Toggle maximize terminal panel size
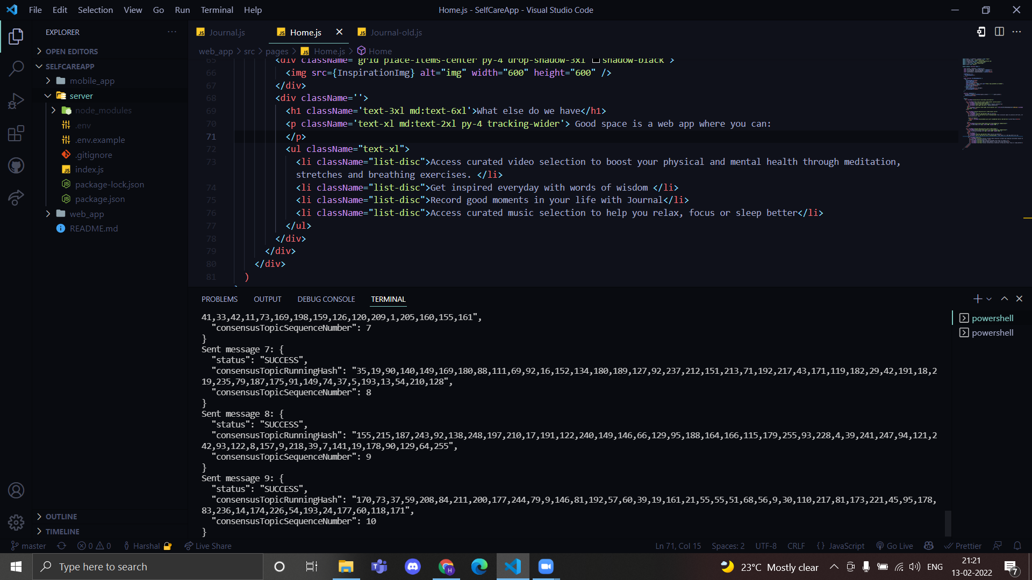Image resolution: width=1032 pixels, height=580 pixels. [1004, 299]
